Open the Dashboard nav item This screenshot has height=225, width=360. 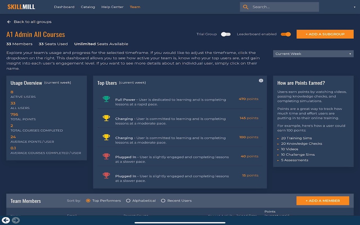pyautogui.click(x=64, y=7)
